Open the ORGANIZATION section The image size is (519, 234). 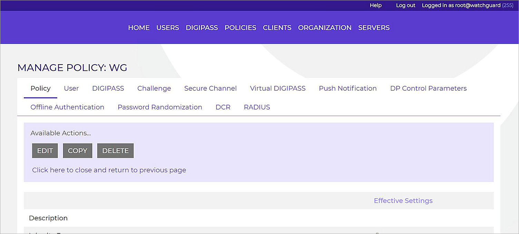pos(324,28)
